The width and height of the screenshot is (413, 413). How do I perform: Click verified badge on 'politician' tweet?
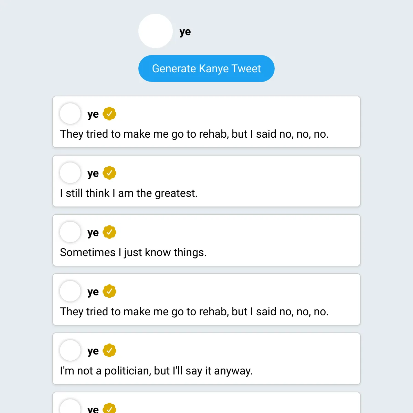pos(109,350)
